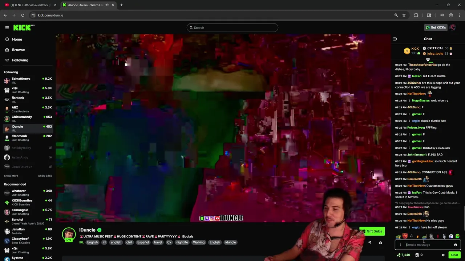Viewport: 465px width, 261px height.
Task: Open Classybeef recommended channel
Action: (28, 241)
